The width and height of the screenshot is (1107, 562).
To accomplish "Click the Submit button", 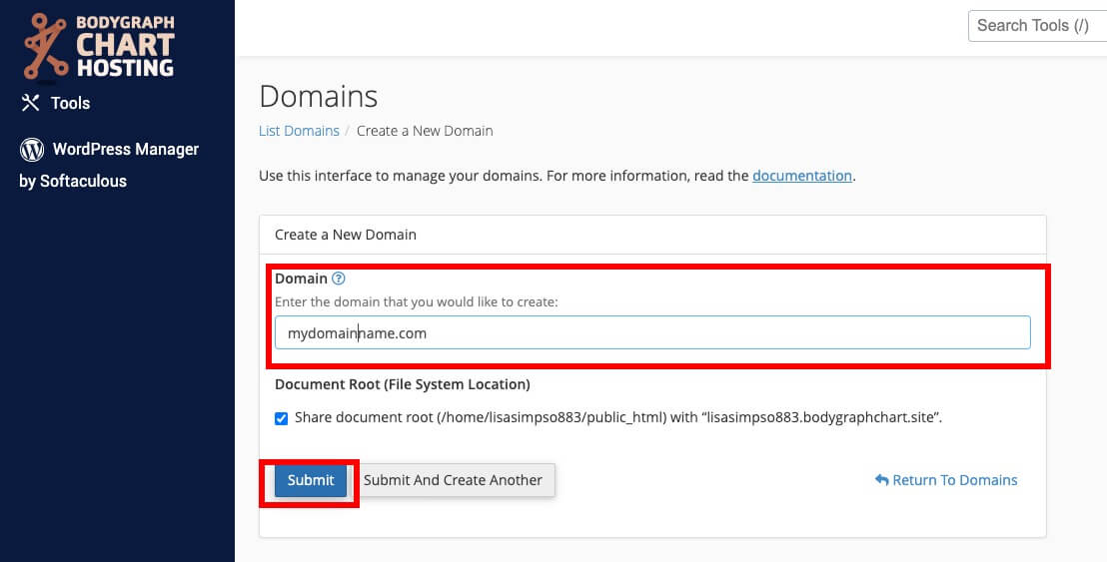I will (x=311, y=480).
